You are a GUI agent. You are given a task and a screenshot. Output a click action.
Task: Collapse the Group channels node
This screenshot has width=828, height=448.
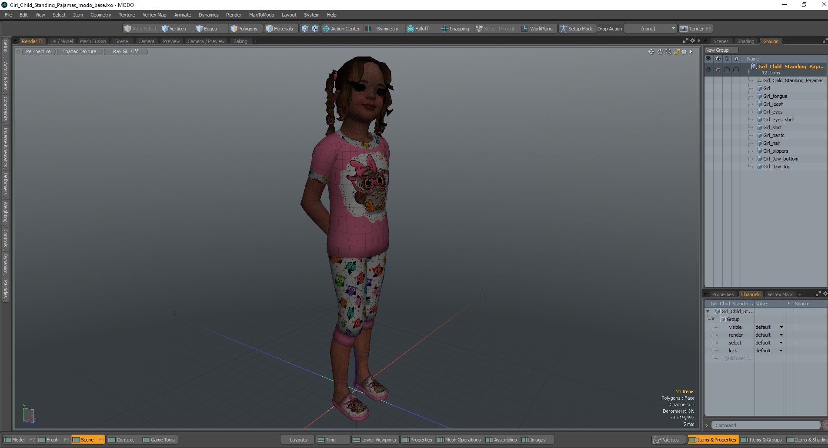pyautogui.click(x=713, y=319)
